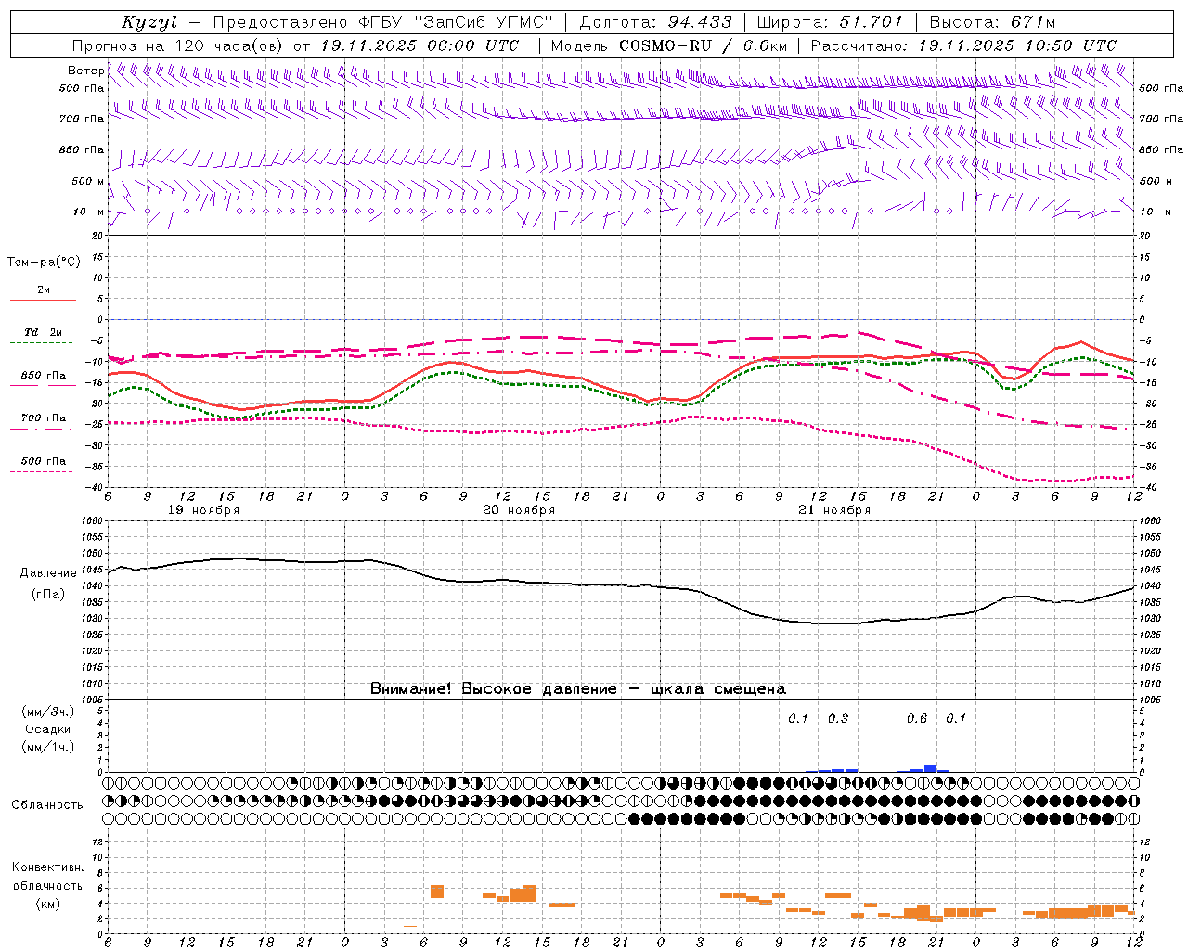Click the Конвективн. convective cloud label

[47, 867]
